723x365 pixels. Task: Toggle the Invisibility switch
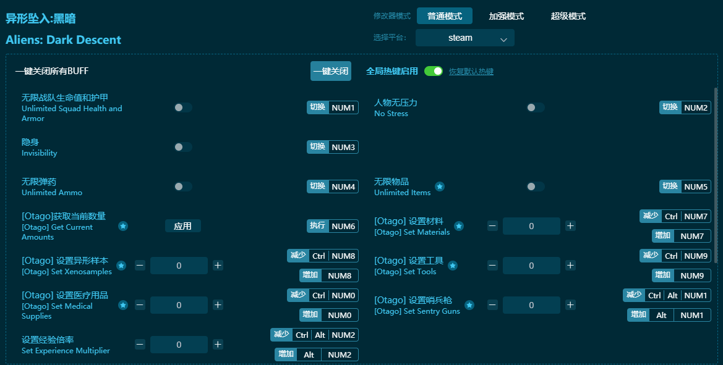(x=182, y=147)
